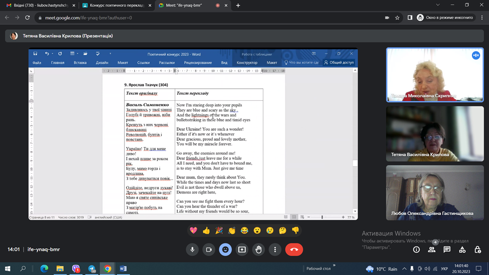Click the address bar URL field
This screenshot has width=489, height=275.
point(194,17)
